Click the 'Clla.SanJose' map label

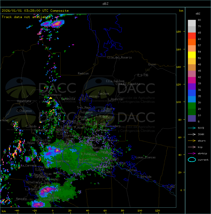pyautogui.click(x=115, y=81)
